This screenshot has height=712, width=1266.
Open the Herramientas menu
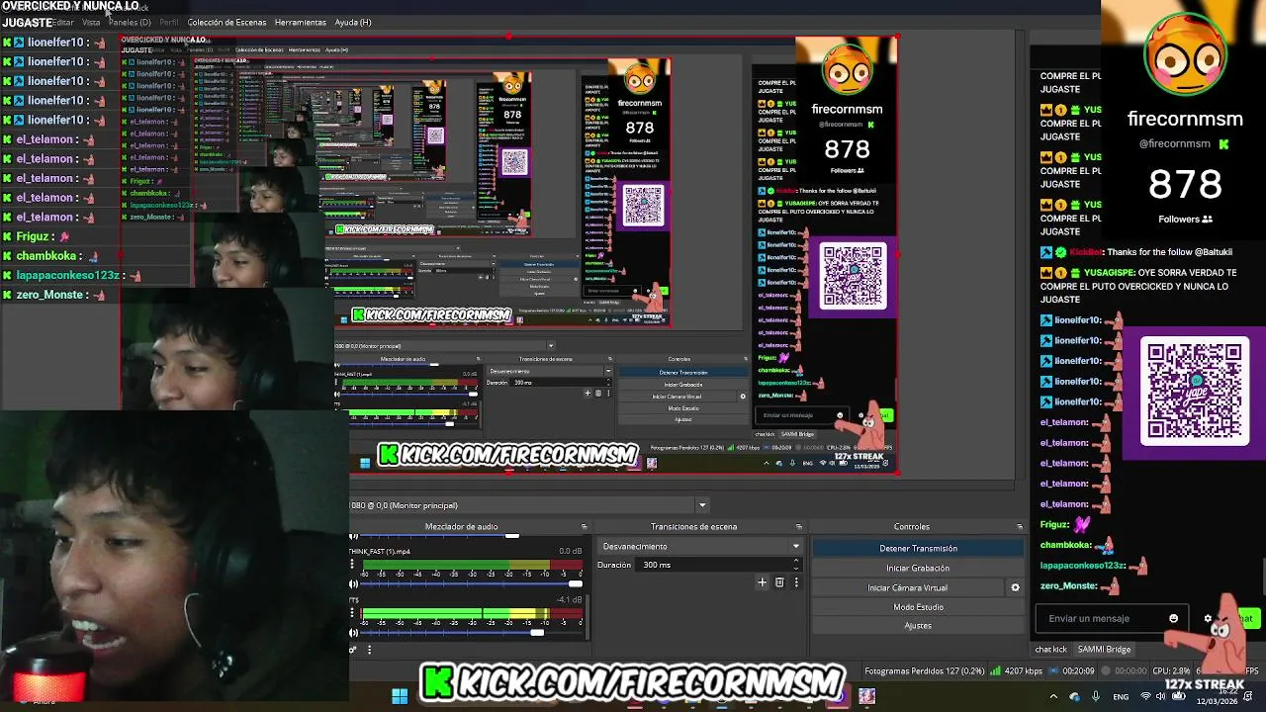tap(300, 22)
